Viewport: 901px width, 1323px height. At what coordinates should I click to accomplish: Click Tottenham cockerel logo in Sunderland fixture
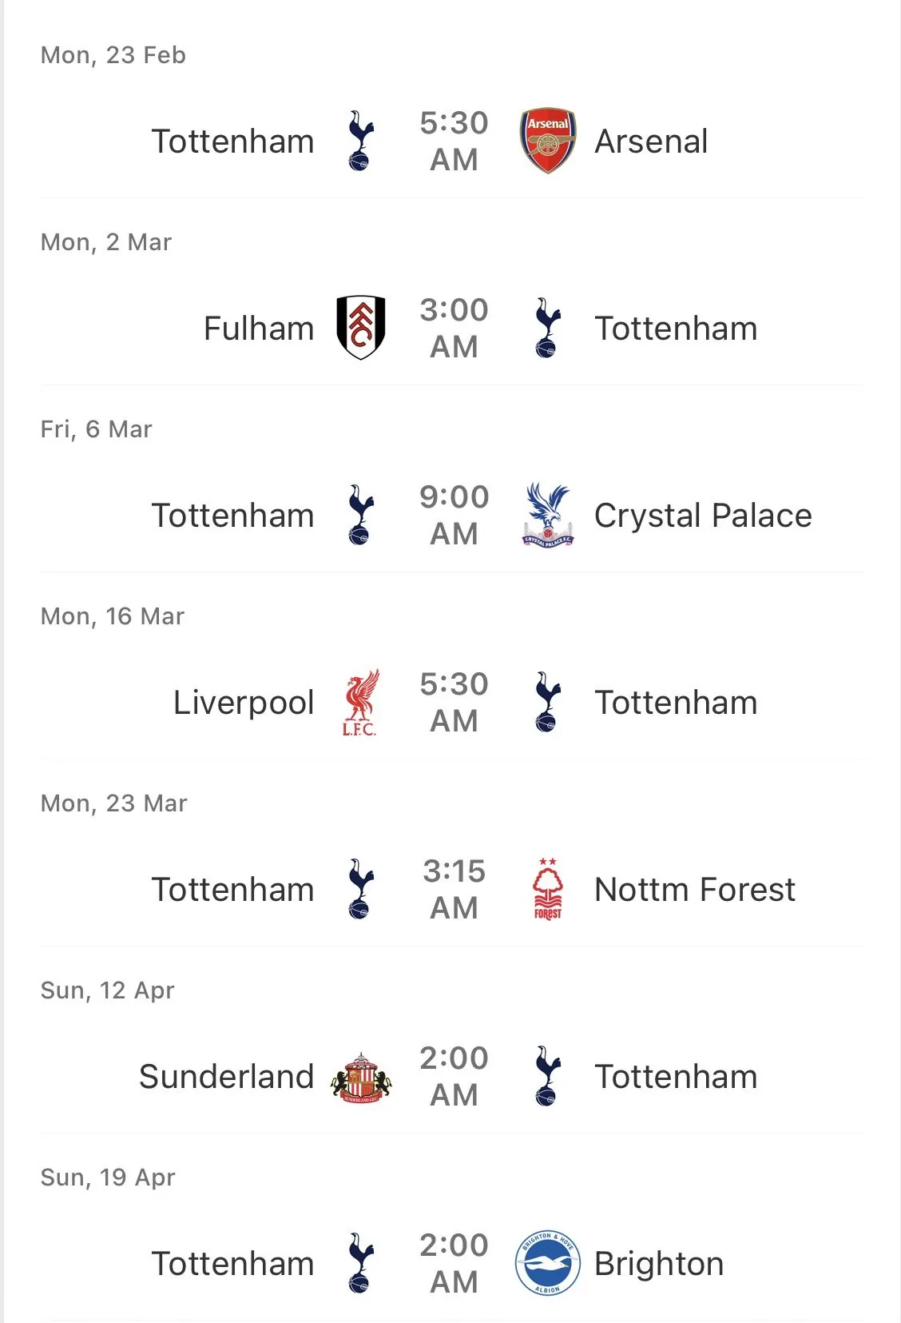pos(547,1076)
